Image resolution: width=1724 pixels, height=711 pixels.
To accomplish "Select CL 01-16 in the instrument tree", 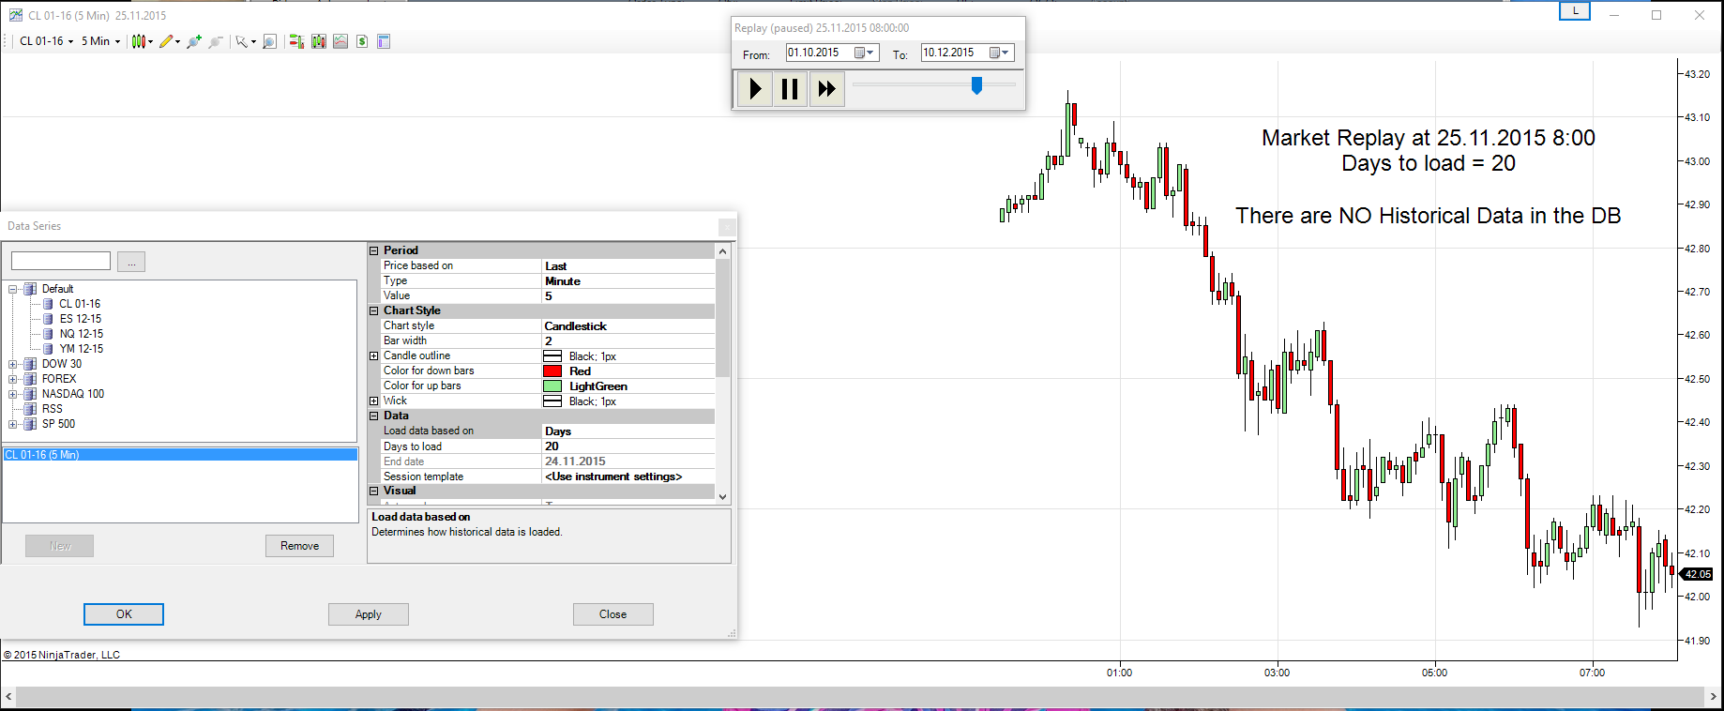I will pos(80,304).
